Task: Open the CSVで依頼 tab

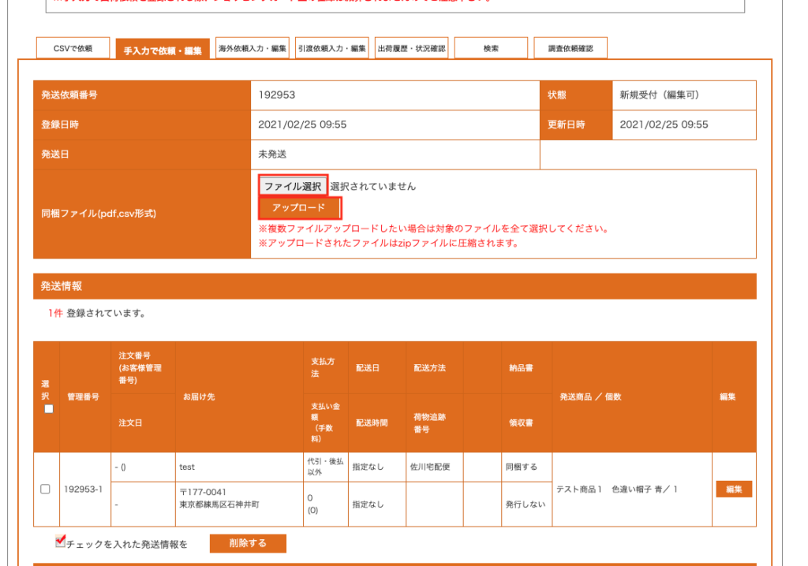Action: click(73, 49)
